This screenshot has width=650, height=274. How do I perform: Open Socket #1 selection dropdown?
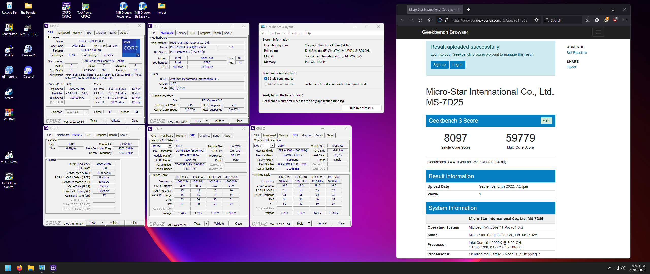76,112
